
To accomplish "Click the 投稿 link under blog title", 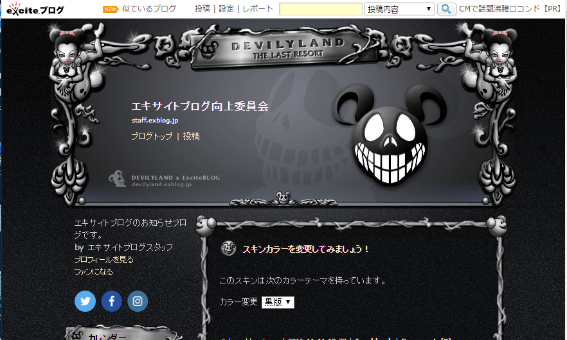I will (192, 136).
